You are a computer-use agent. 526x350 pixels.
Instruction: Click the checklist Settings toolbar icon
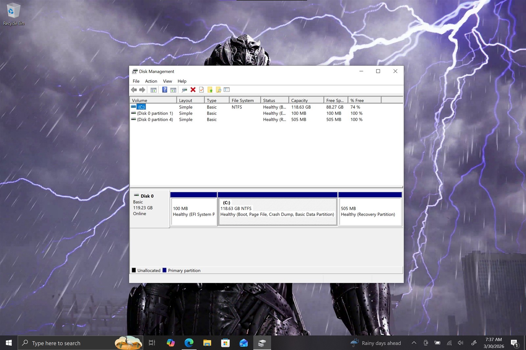227,90
